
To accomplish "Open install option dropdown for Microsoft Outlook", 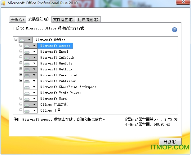I will (x=30, y=69).
